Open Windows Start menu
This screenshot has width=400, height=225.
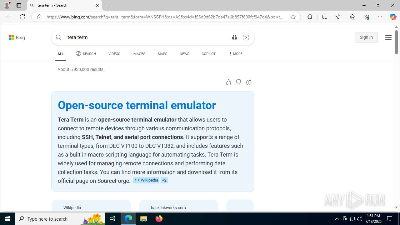[7, 219]
